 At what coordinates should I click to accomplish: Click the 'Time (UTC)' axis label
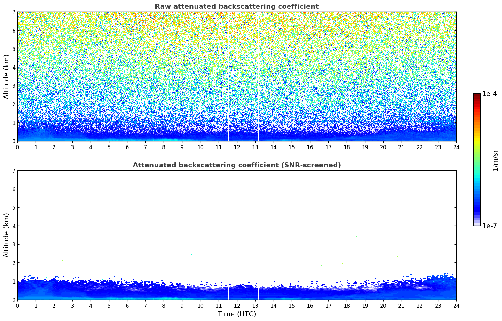click(237, 314)
